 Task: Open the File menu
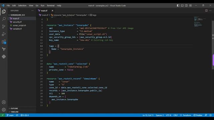[x=8, y=6]
